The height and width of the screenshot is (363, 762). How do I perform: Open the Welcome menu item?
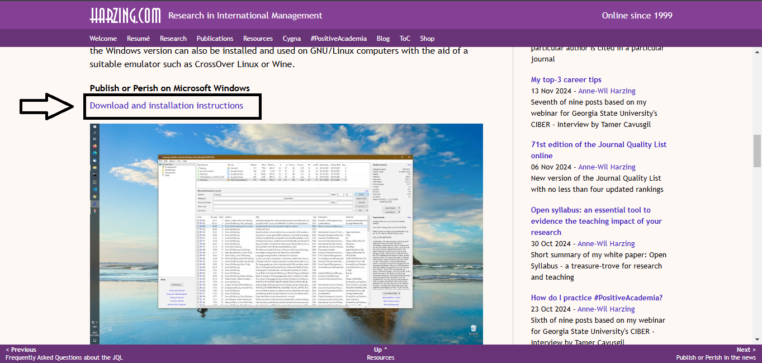tap(103, 39)
